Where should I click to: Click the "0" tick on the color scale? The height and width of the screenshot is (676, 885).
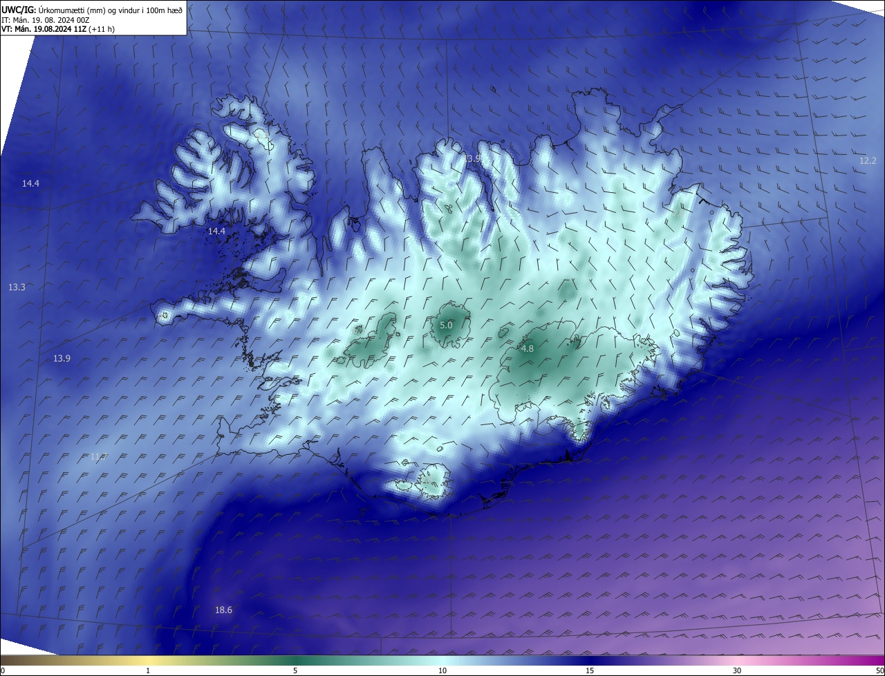coord(2,670)
